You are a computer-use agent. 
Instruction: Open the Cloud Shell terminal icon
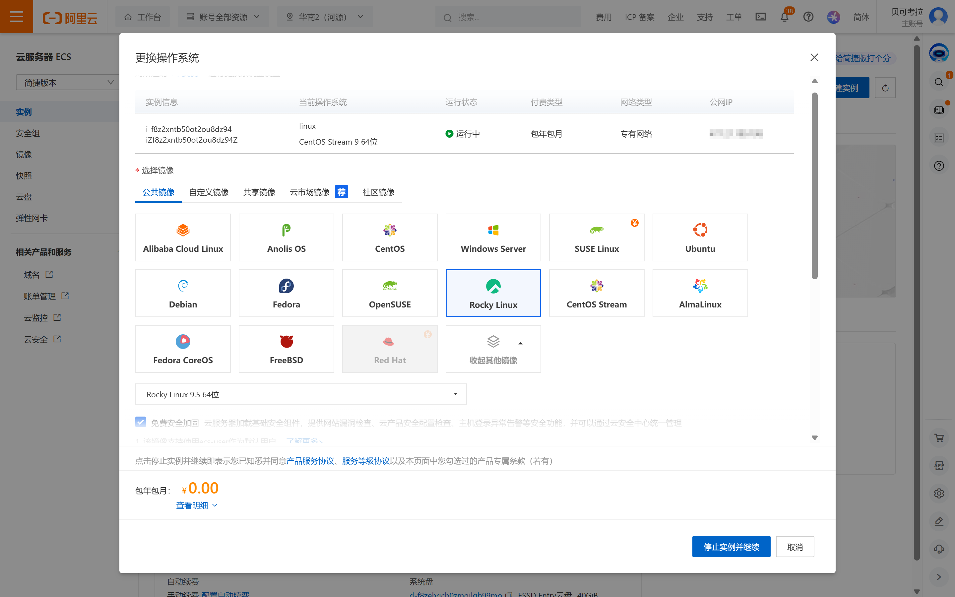click(760, 17)
